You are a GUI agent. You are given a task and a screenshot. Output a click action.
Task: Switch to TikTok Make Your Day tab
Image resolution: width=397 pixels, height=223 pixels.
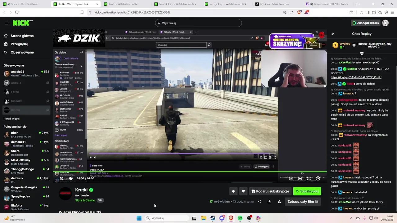(x=277, y=4)
